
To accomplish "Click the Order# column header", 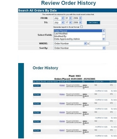I will pos(63,81).
